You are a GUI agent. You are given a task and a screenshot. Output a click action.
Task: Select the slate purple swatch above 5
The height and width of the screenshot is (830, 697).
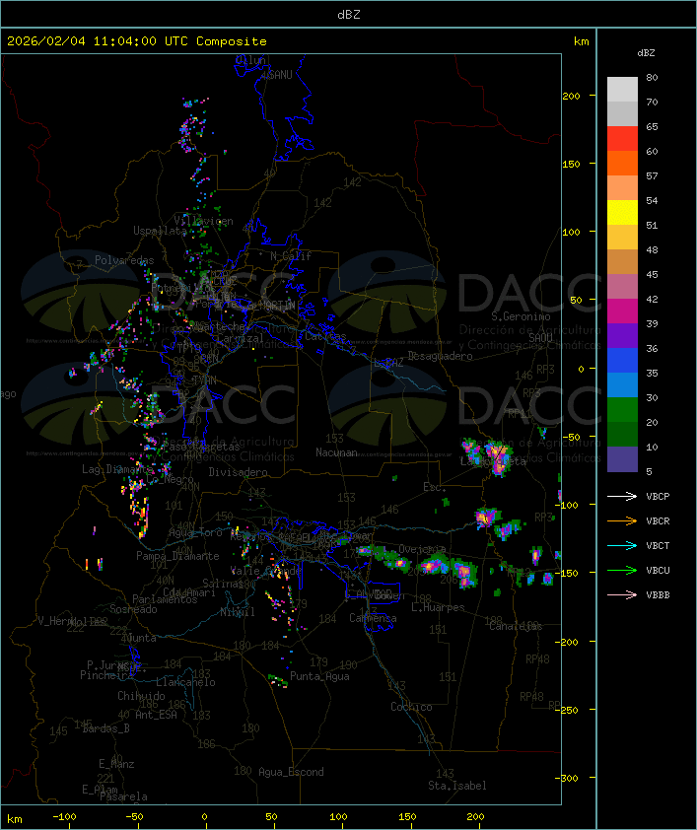(622, 459)
